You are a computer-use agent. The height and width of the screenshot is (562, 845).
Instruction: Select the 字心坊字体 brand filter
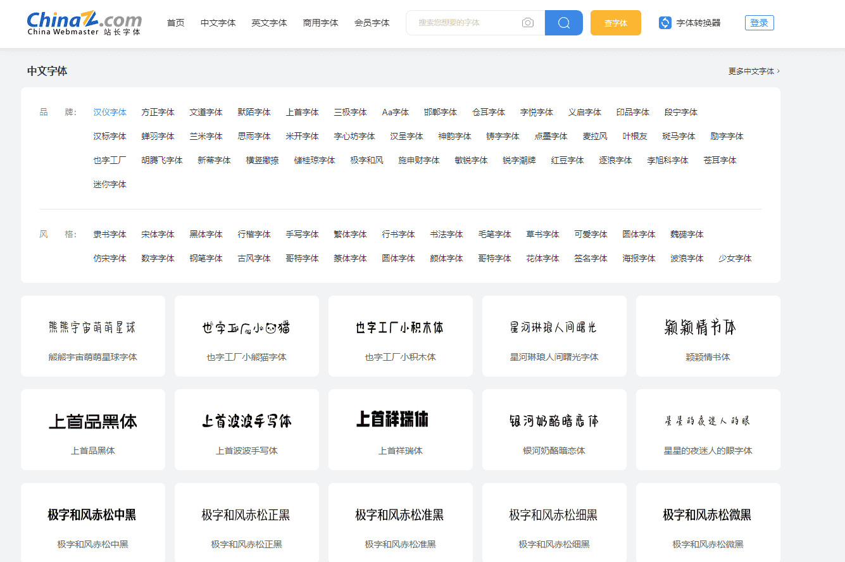click(354, 136)
